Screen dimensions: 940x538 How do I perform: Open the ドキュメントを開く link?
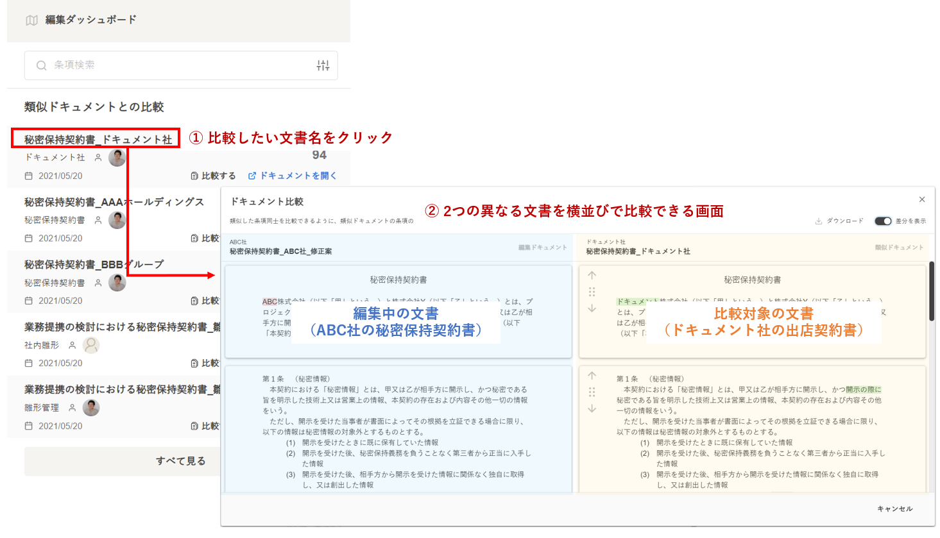pyautogui.click(x=293, y=176)
